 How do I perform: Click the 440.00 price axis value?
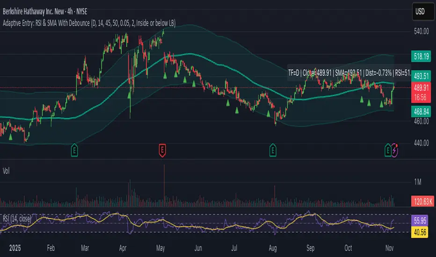point(421,143)
